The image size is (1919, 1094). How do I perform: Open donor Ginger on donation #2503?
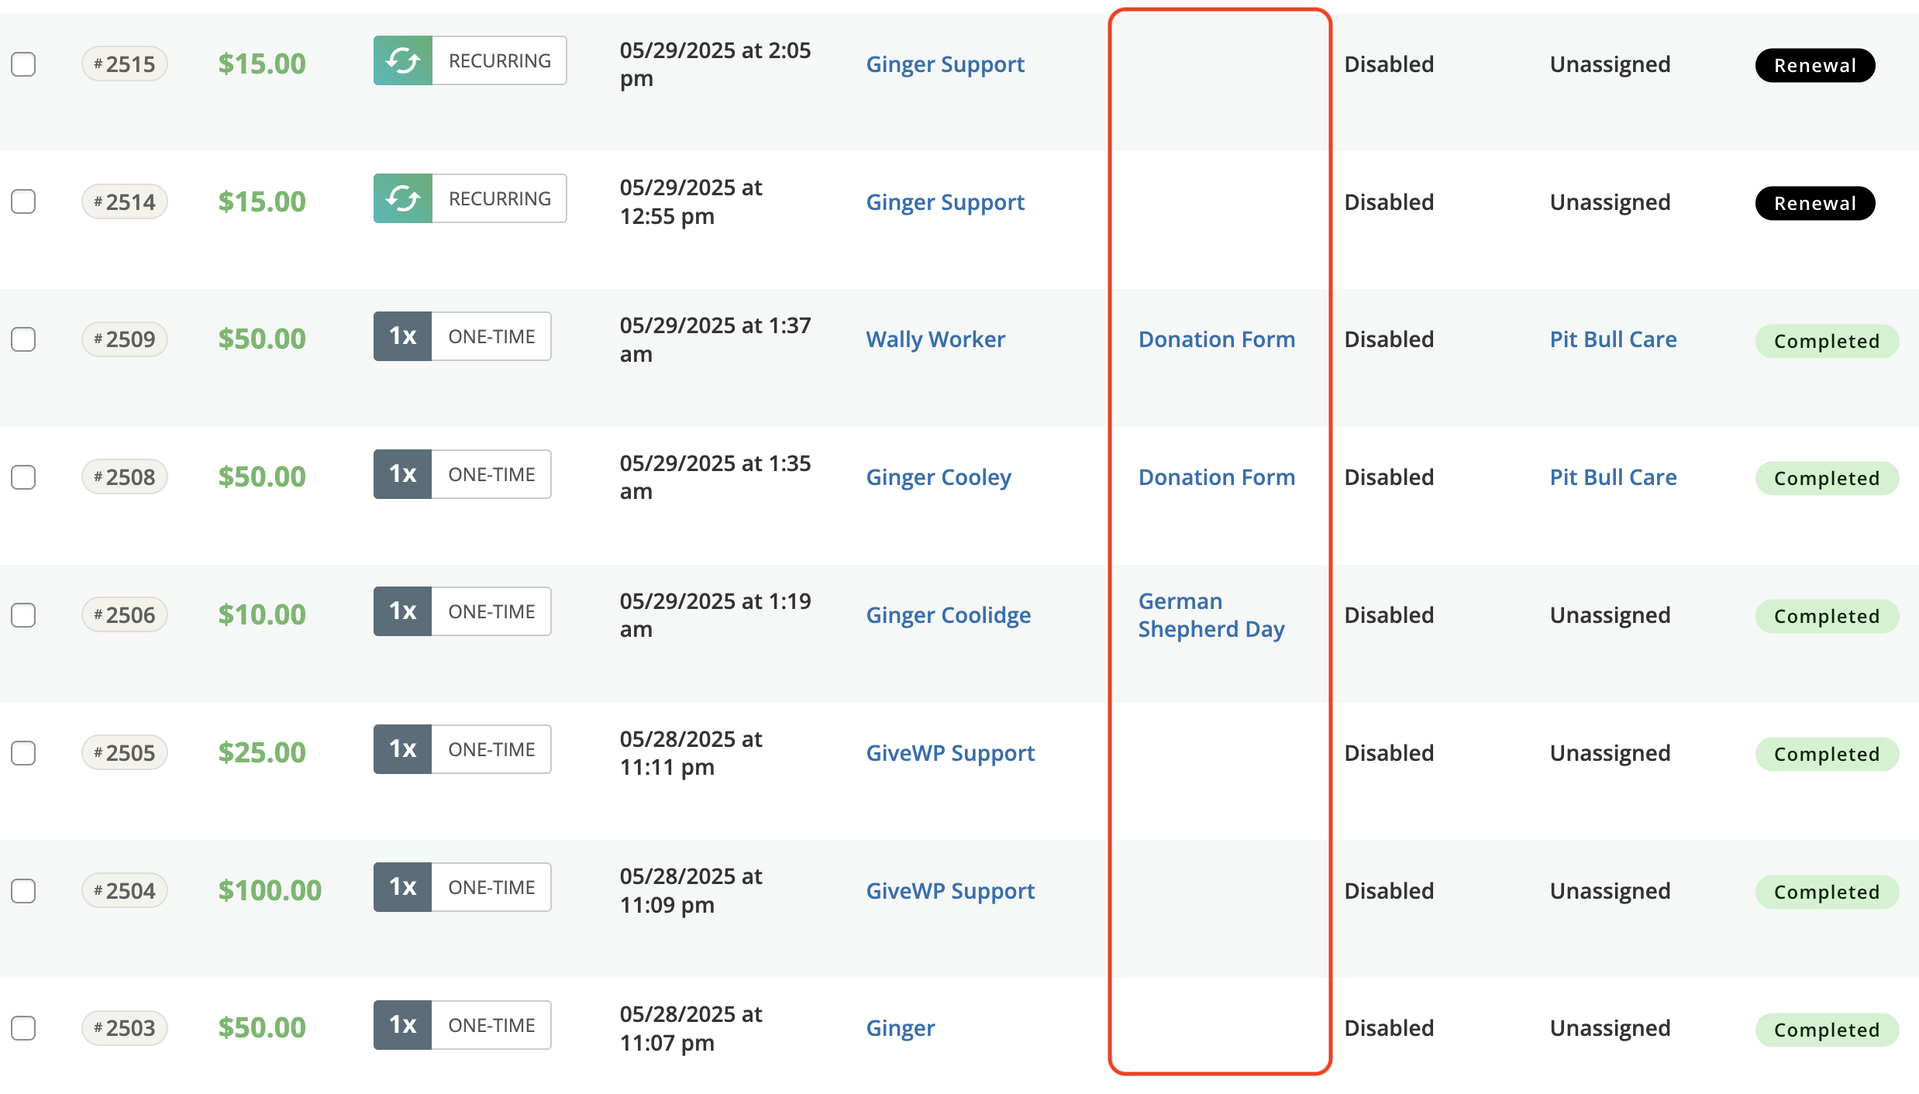[x=901, y=1028]
